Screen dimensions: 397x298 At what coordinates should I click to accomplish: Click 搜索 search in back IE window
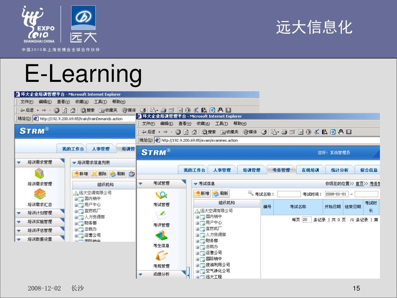(88, 110)
